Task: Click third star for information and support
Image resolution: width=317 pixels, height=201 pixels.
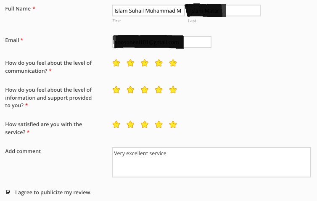Action: pos(145,90)
